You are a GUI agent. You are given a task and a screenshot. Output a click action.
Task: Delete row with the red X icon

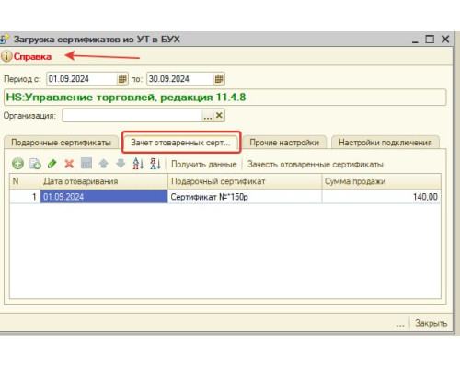click(69, 164)
